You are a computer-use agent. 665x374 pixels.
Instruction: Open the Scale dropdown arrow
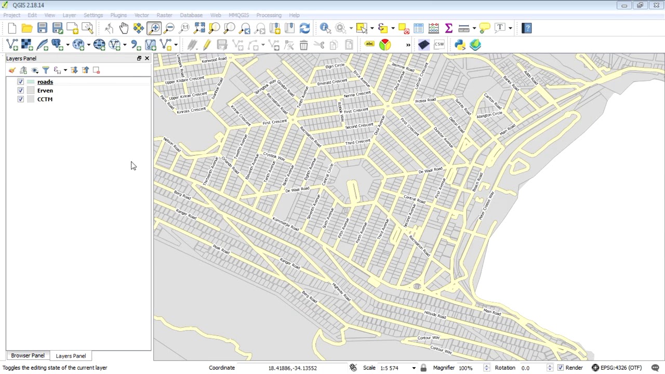point(414,368)
